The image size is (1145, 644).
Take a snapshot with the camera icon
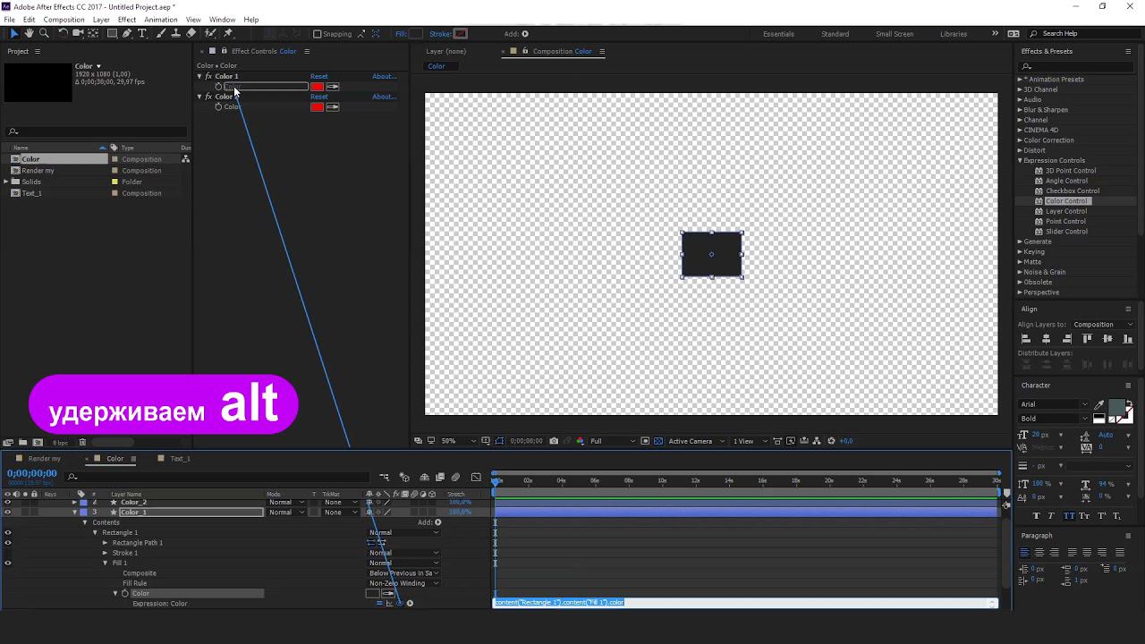click(554, 441)
